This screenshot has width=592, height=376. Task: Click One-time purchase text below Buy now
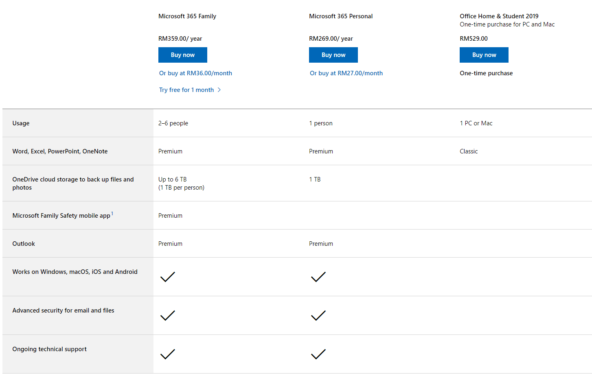coord(486,73)
